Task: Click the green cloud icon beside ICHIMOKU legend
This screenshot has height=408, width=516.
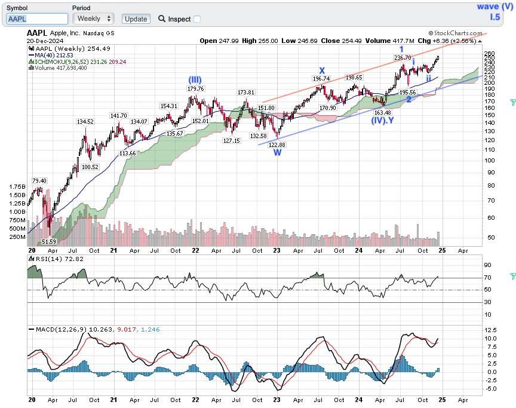Action: [x=31, y=62]
